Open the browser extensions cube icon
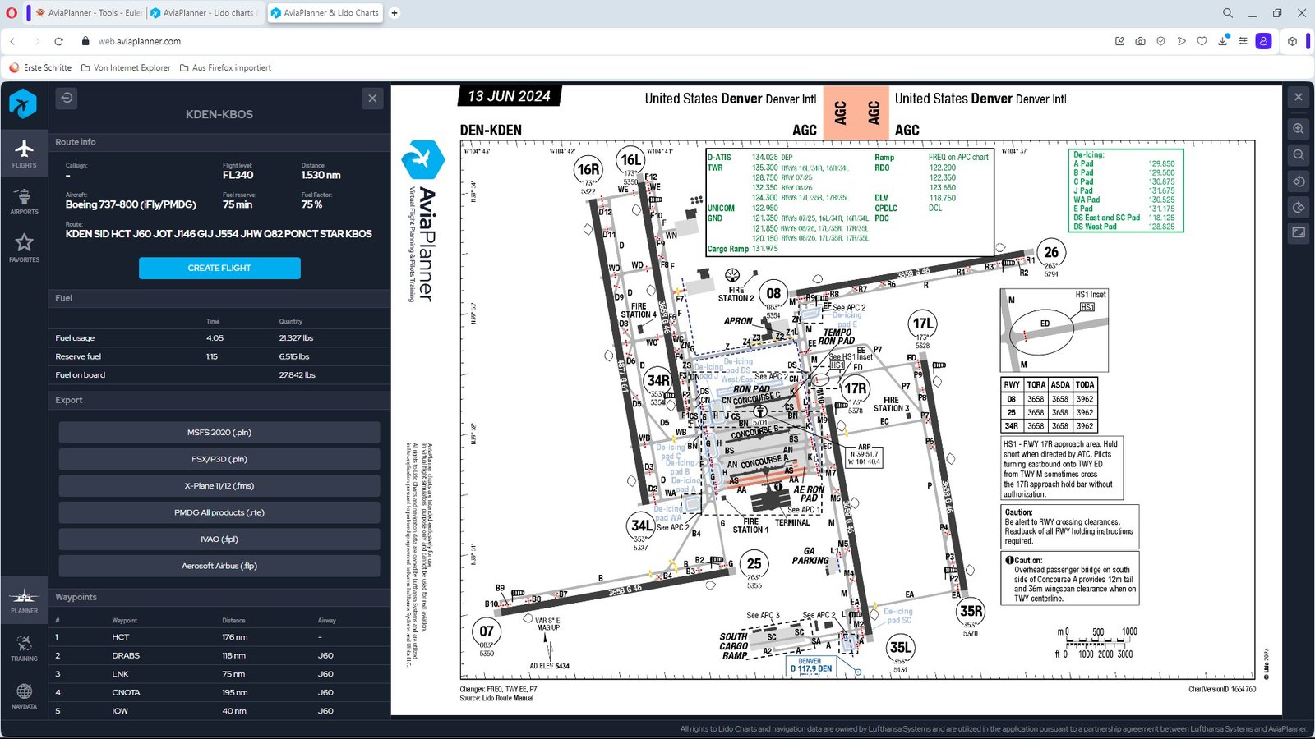The height and width of the screenshot is (739, 1315). click(1292, 41)
